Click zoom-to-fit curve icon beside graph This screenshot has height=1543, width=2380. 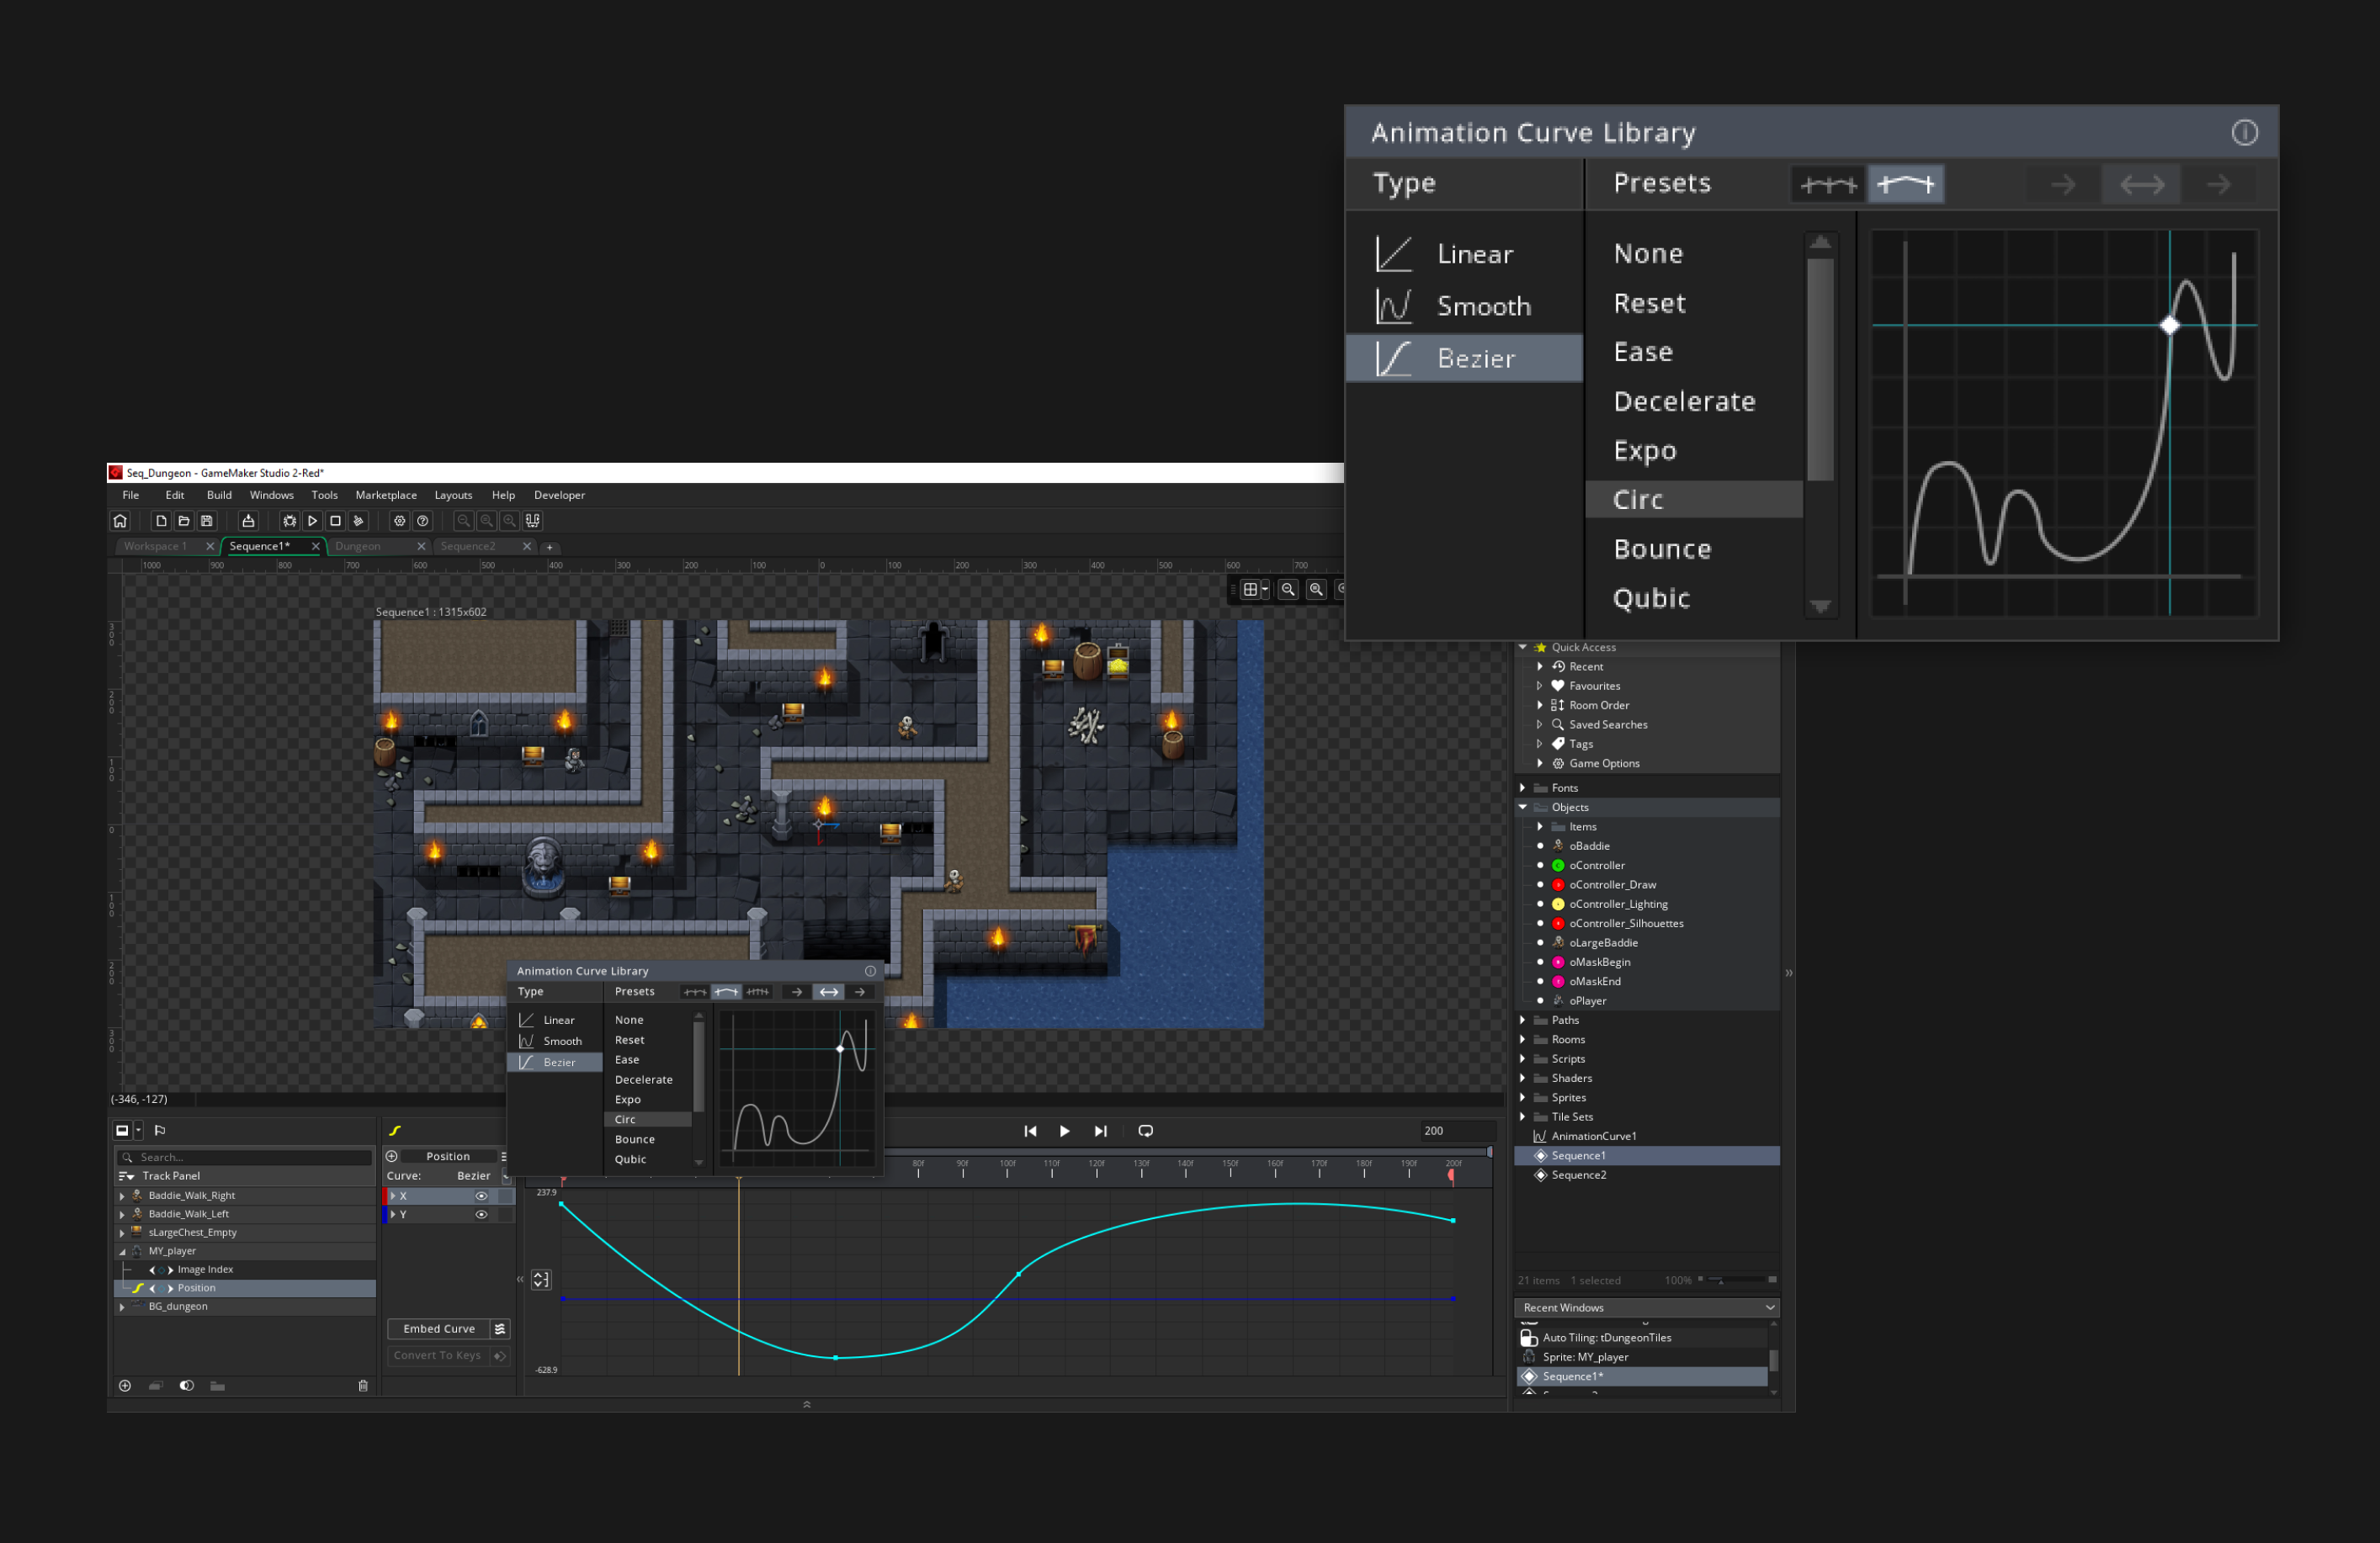click(541, 1280)
